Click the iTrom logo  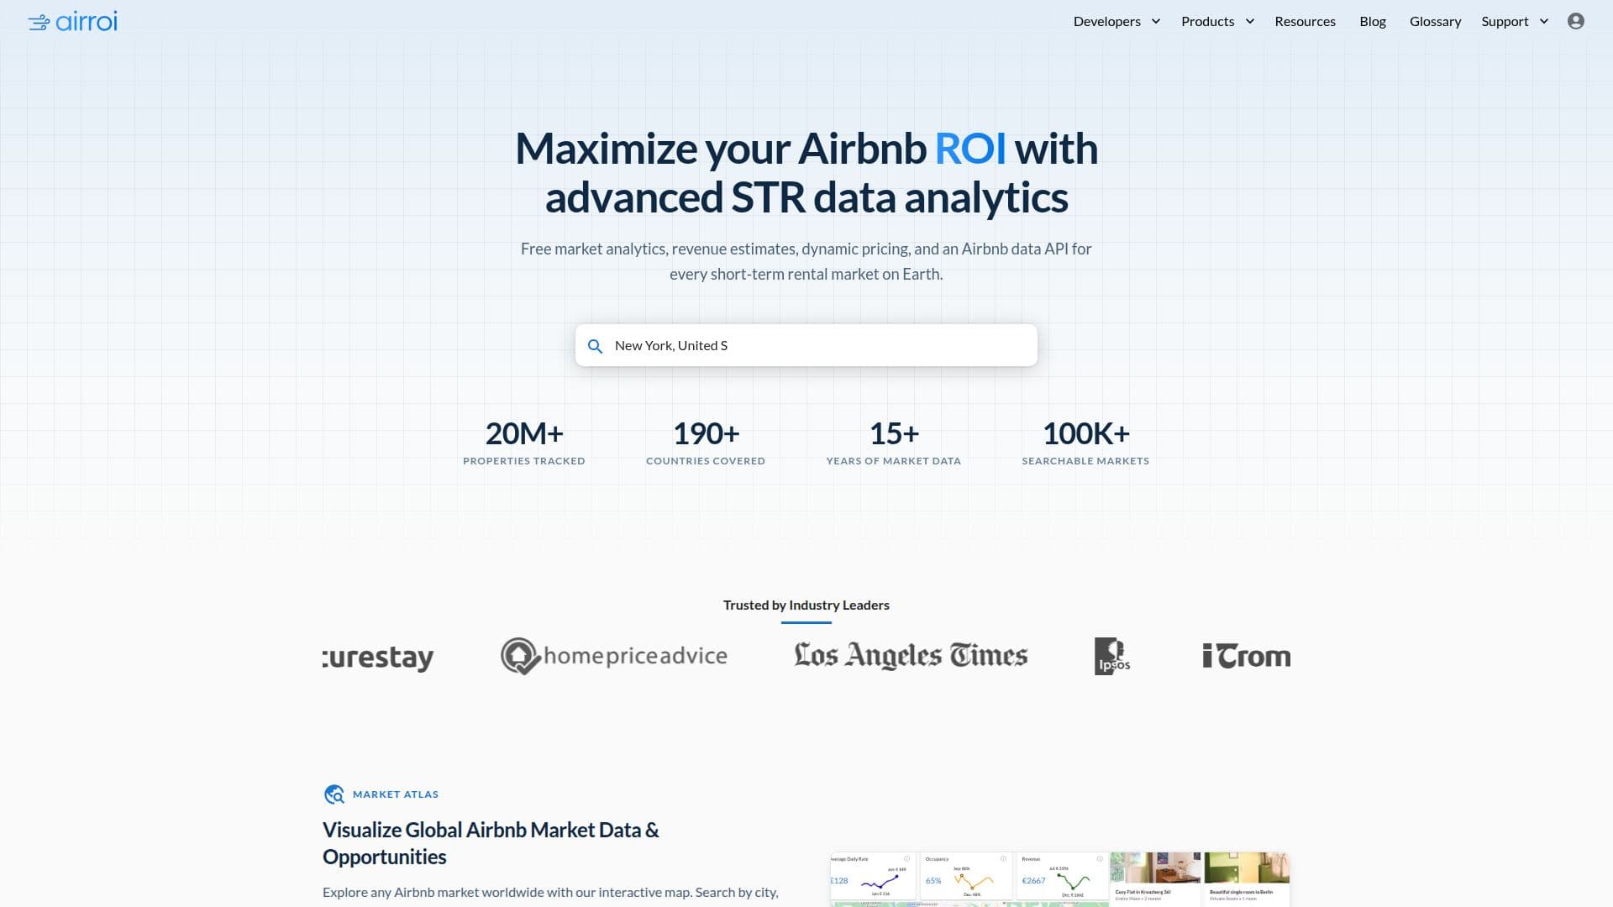pos(1246,656)
